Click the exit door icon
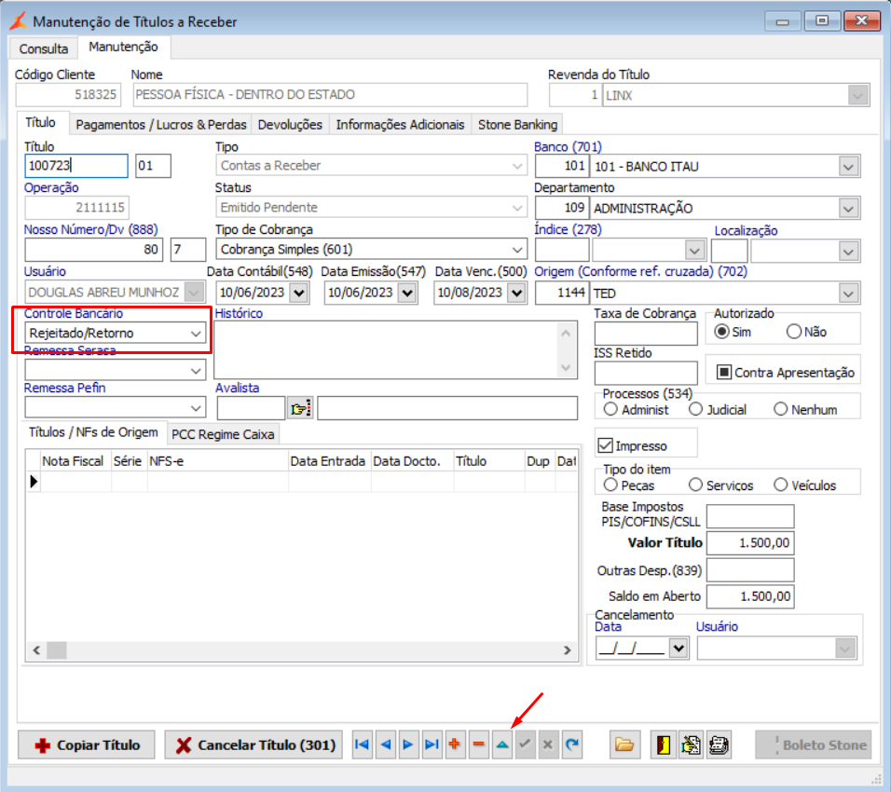The height and width of the screenshot is (792, 891). [x=665, y=744]
